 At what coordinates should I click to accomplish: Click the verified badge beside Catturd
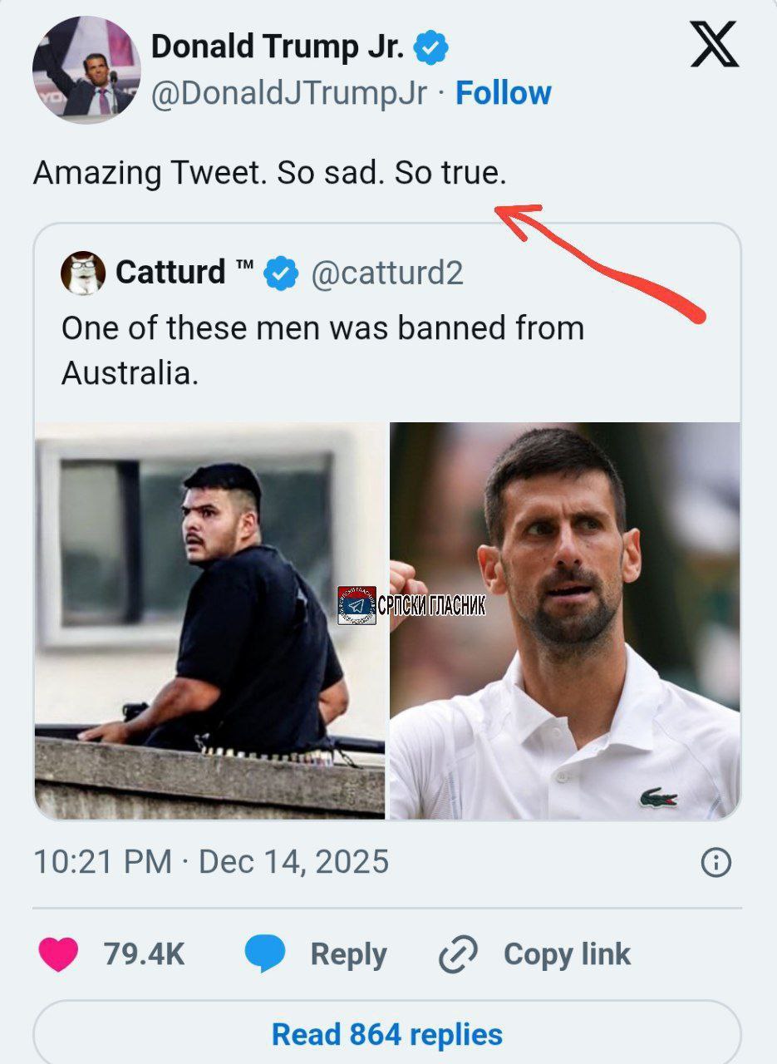tap(281, 273)
